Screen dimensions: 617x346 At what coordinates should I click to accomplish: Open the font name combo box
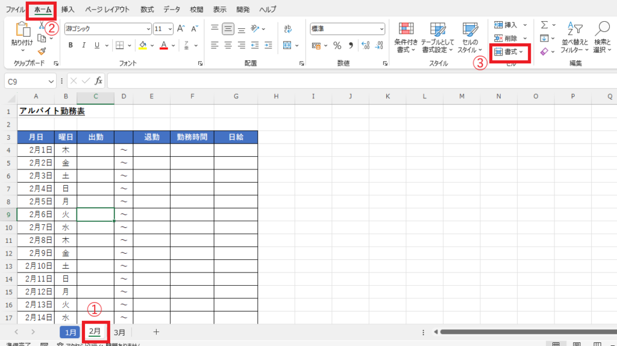(x=108, y=29)
